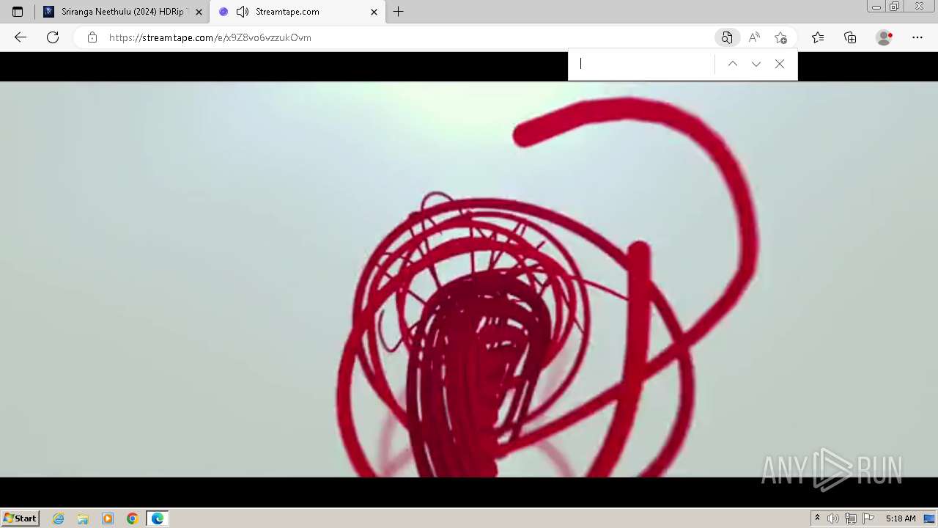
Task: Show hidden system tray icons
Action: pos(817,518)
